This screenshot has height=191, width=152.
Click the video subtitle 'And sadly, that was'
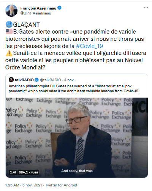[x=77, y=171]
